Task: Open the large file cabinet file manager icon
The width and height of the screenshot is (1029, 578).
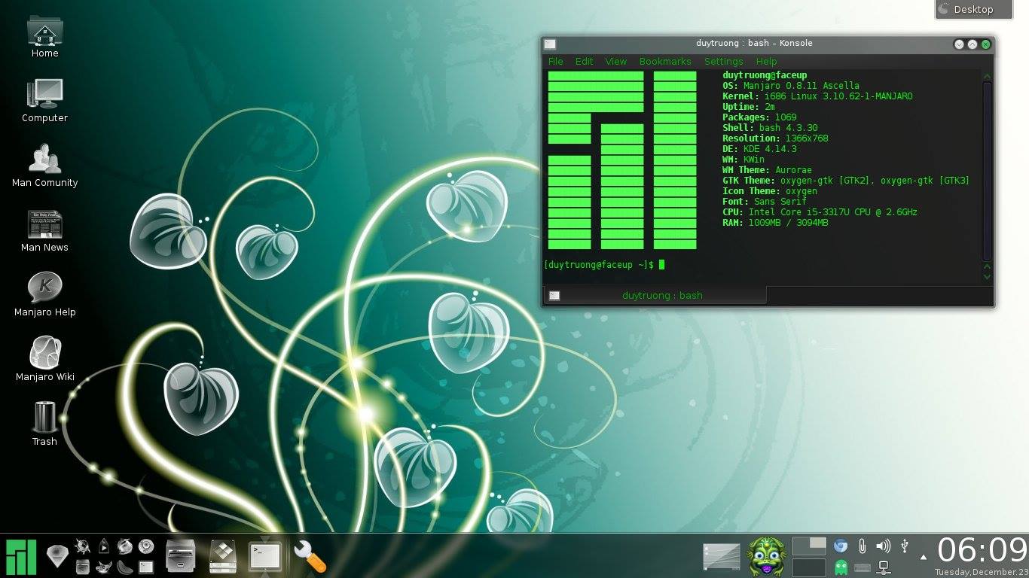Action: coord(181,557)
